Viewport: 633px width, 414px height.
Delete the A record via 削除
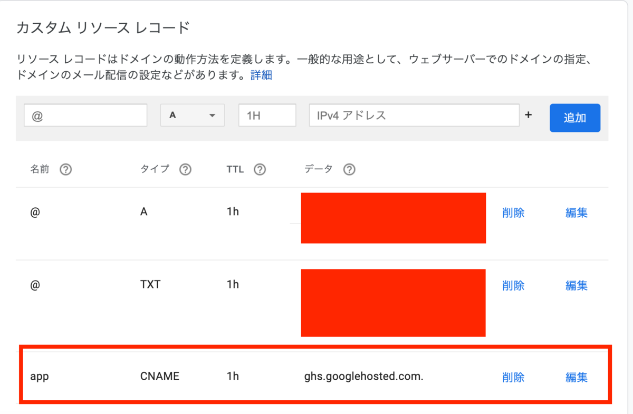(x=513, y=213)
